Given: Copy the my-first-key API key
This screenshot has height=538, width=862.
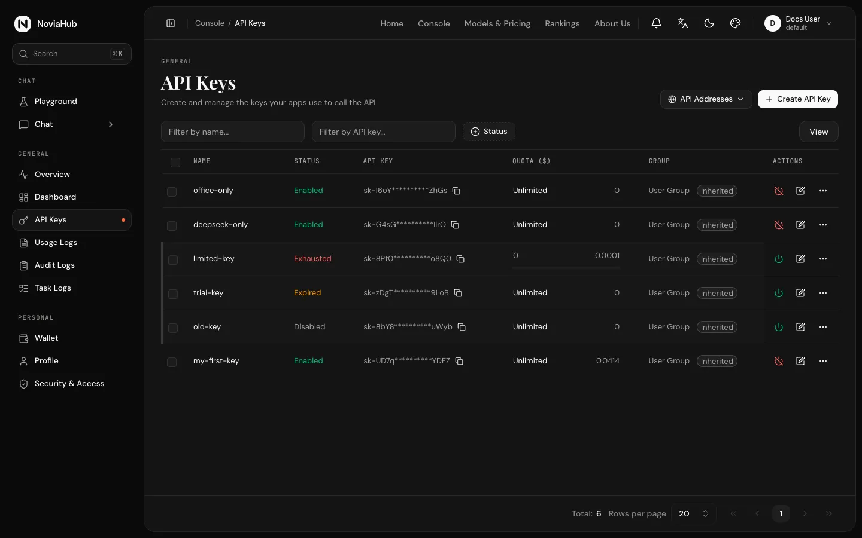Looking at the screenshot, I should coord(459,361).
